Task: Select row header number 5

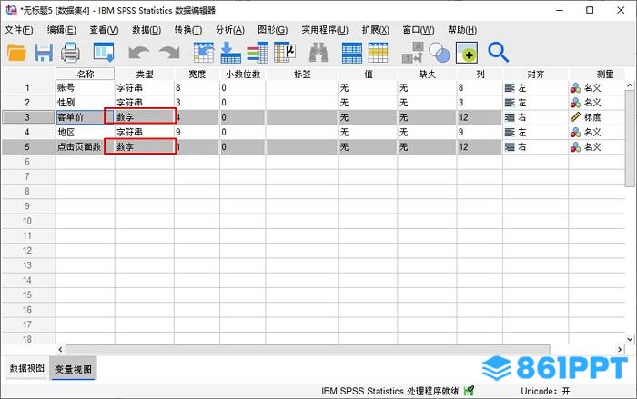Action: coord(27,147)
